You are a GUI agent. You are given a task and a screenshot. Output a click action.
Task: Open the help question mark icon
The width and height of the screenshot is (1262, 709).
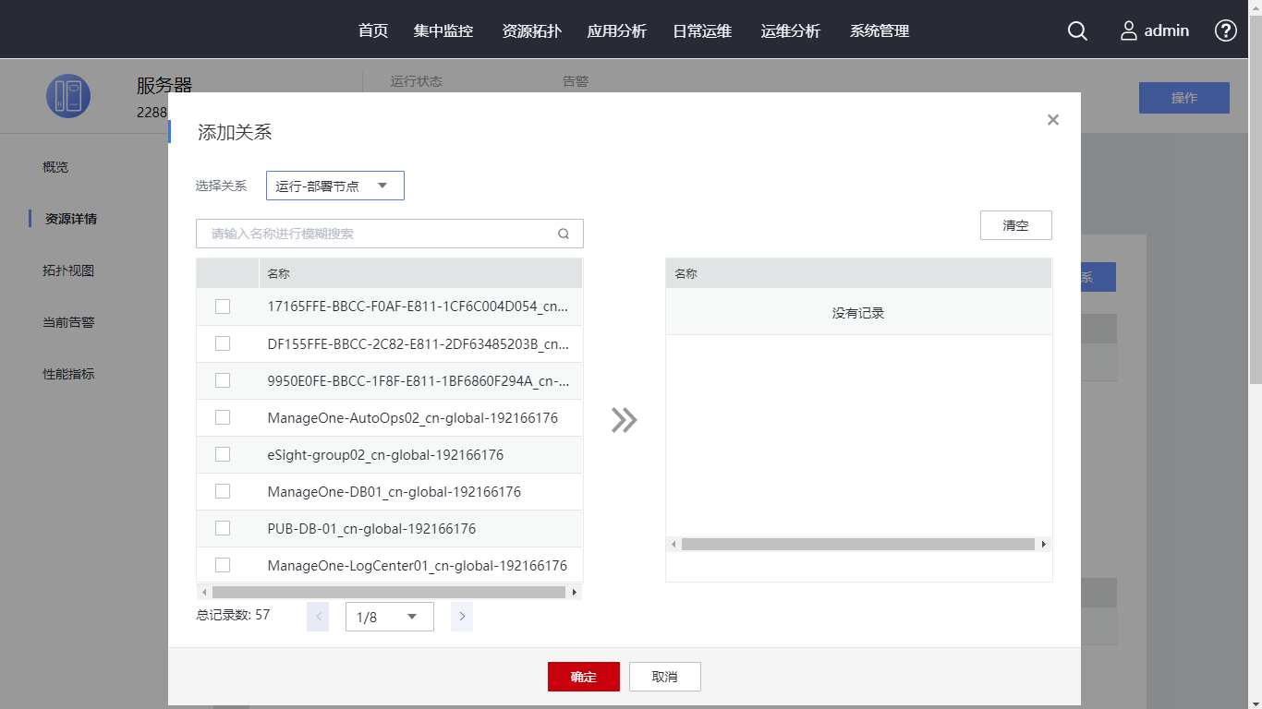click(x=1225, y=30)
